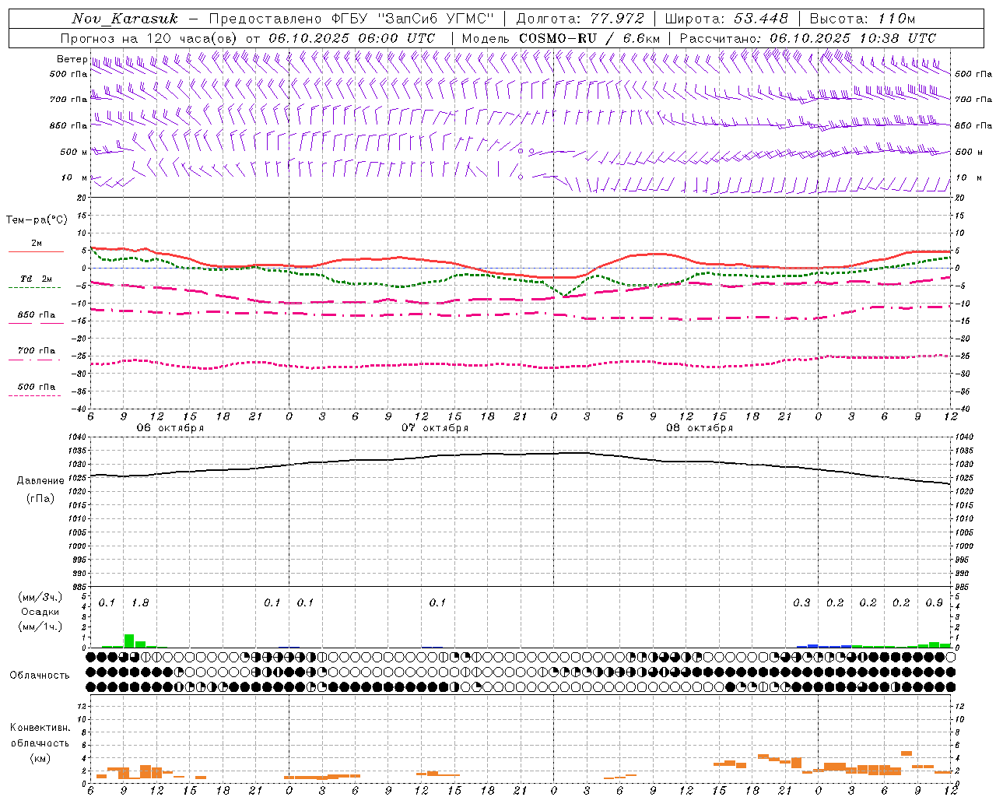Click the tallest green precipitation bar
This screenshot has height=797, width=996.
[129, 641]
